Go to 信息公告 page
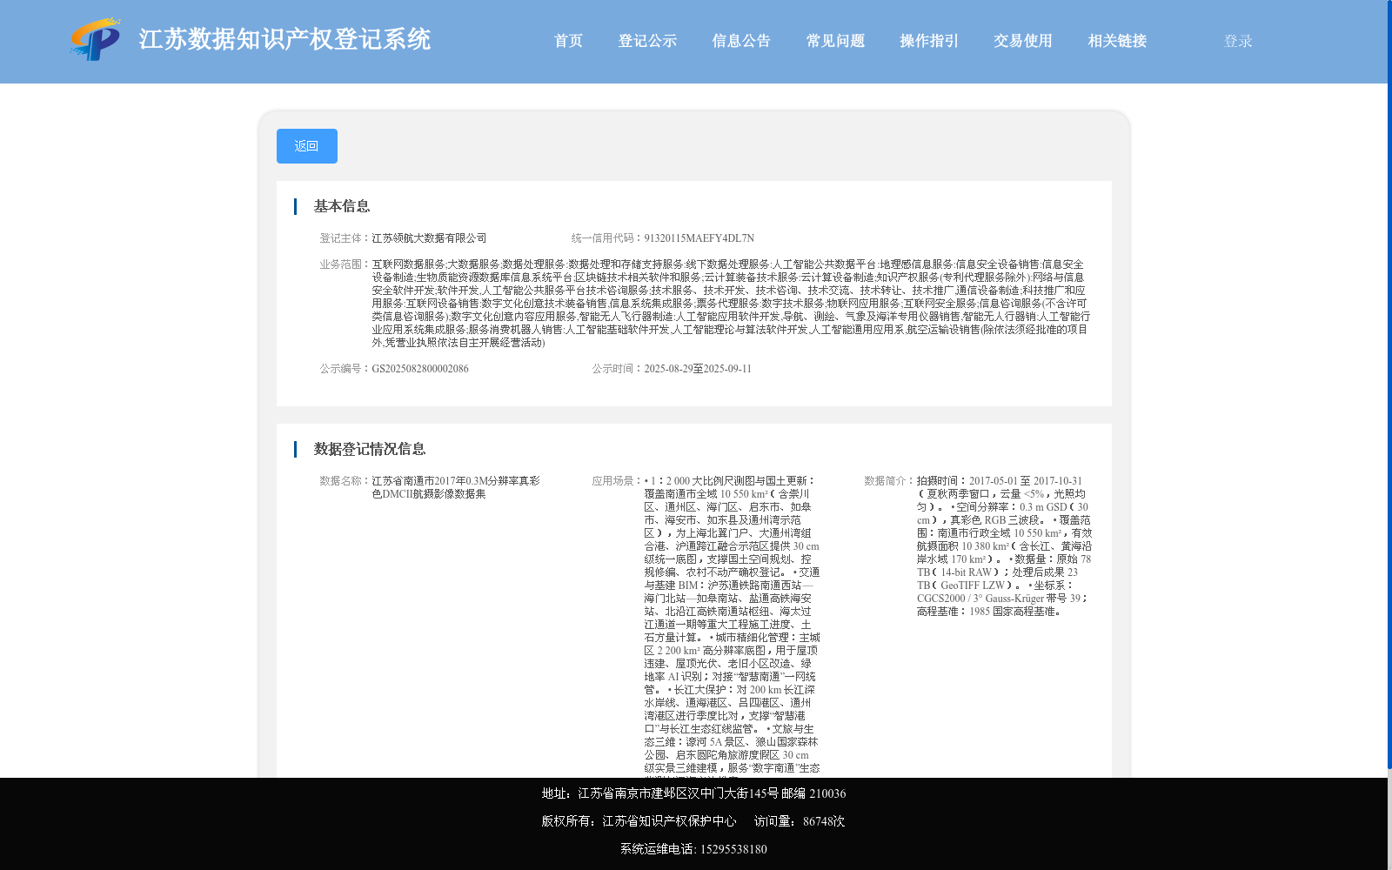The image size is (1392, 870). tap(741, 41)
